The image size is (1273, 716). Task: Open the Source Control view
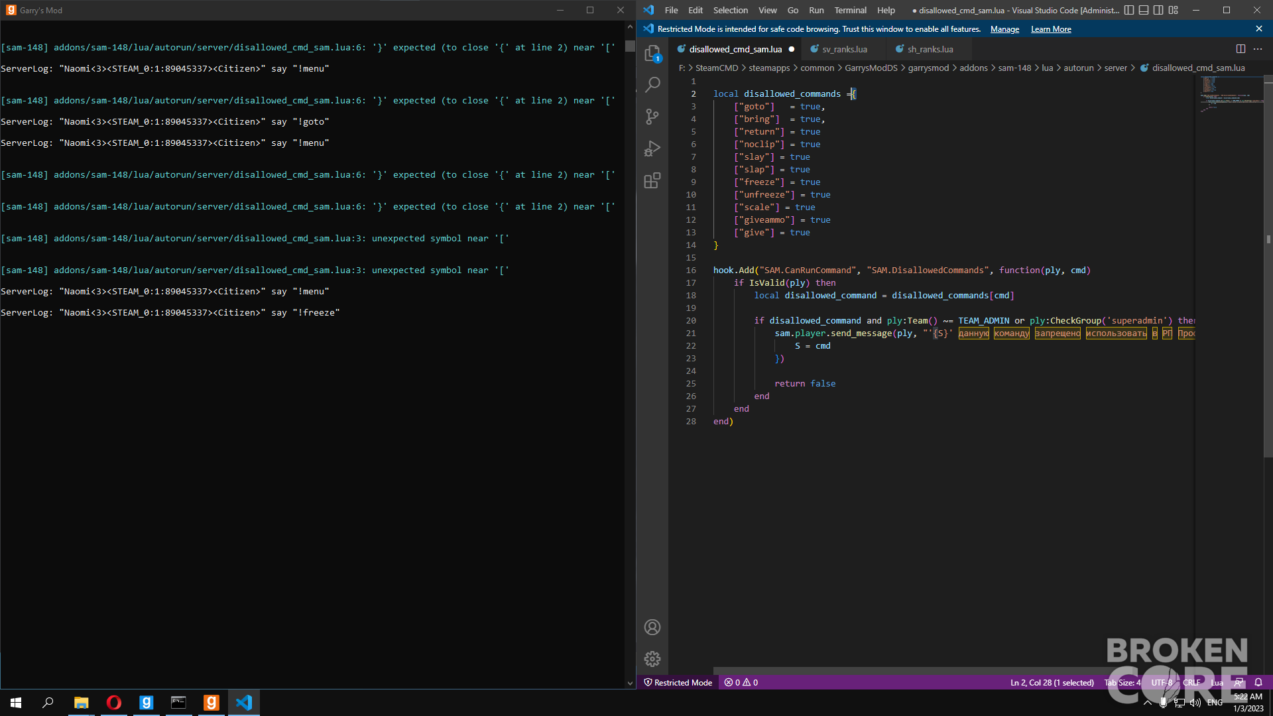click(652, 117)
